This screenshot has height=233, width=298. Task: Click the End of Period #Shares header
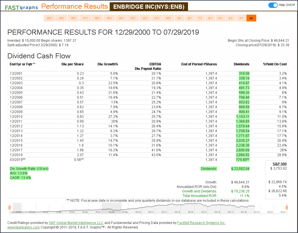point(199,64)
